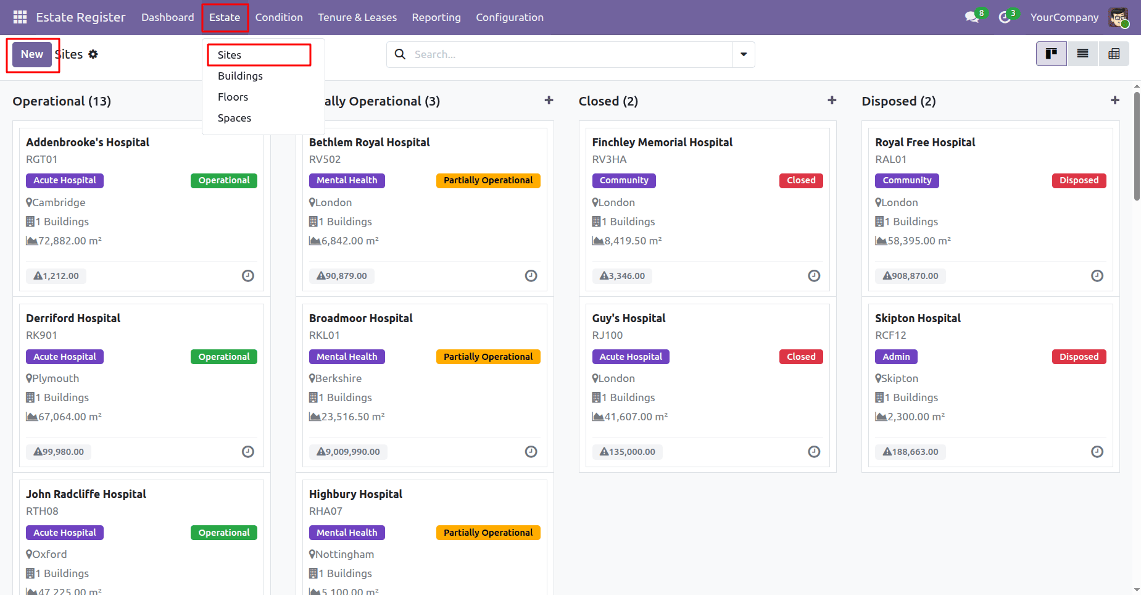Add card to Partially Operational column

coord(549,100)
